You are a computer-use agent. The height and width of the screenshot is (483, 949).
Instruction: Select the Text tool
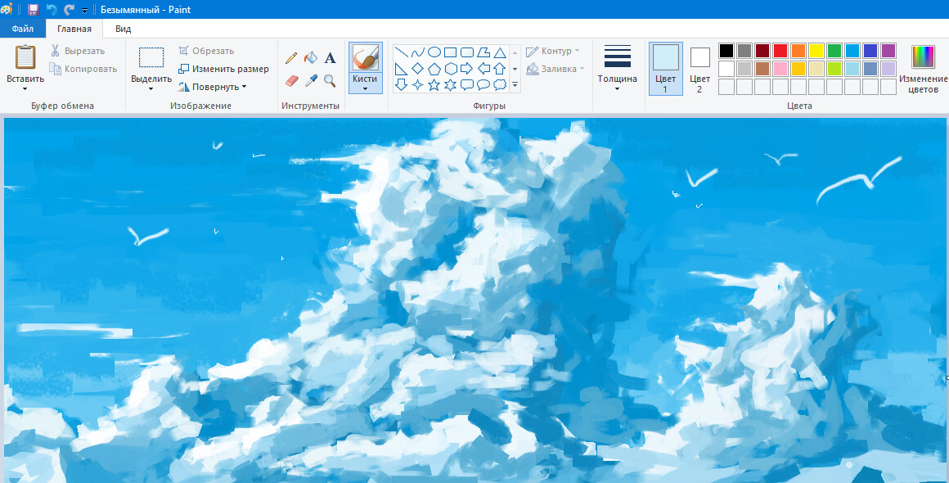pos(331,57)
